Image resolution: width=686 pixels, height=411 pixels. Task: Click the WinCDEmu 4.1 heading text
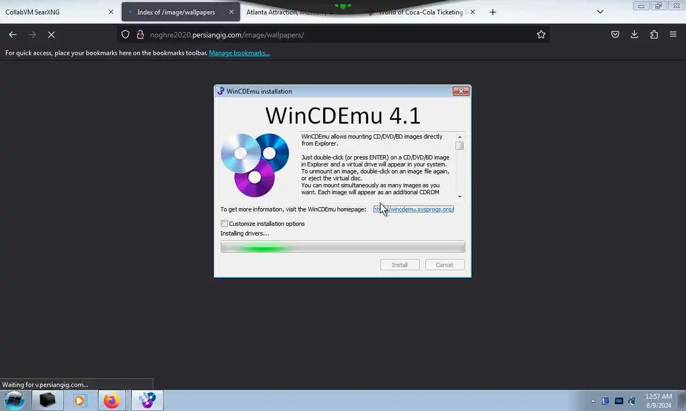pyautogui.click(x=343, y=116)
